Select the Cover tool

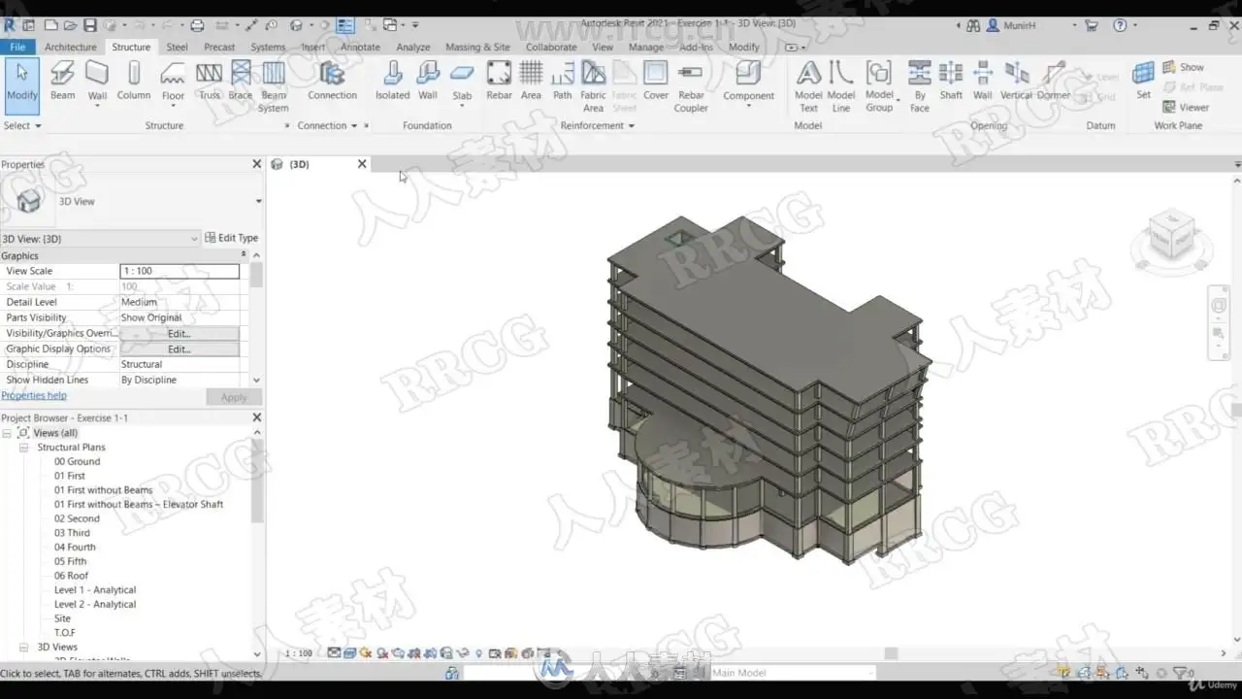(x=656, y=81)
